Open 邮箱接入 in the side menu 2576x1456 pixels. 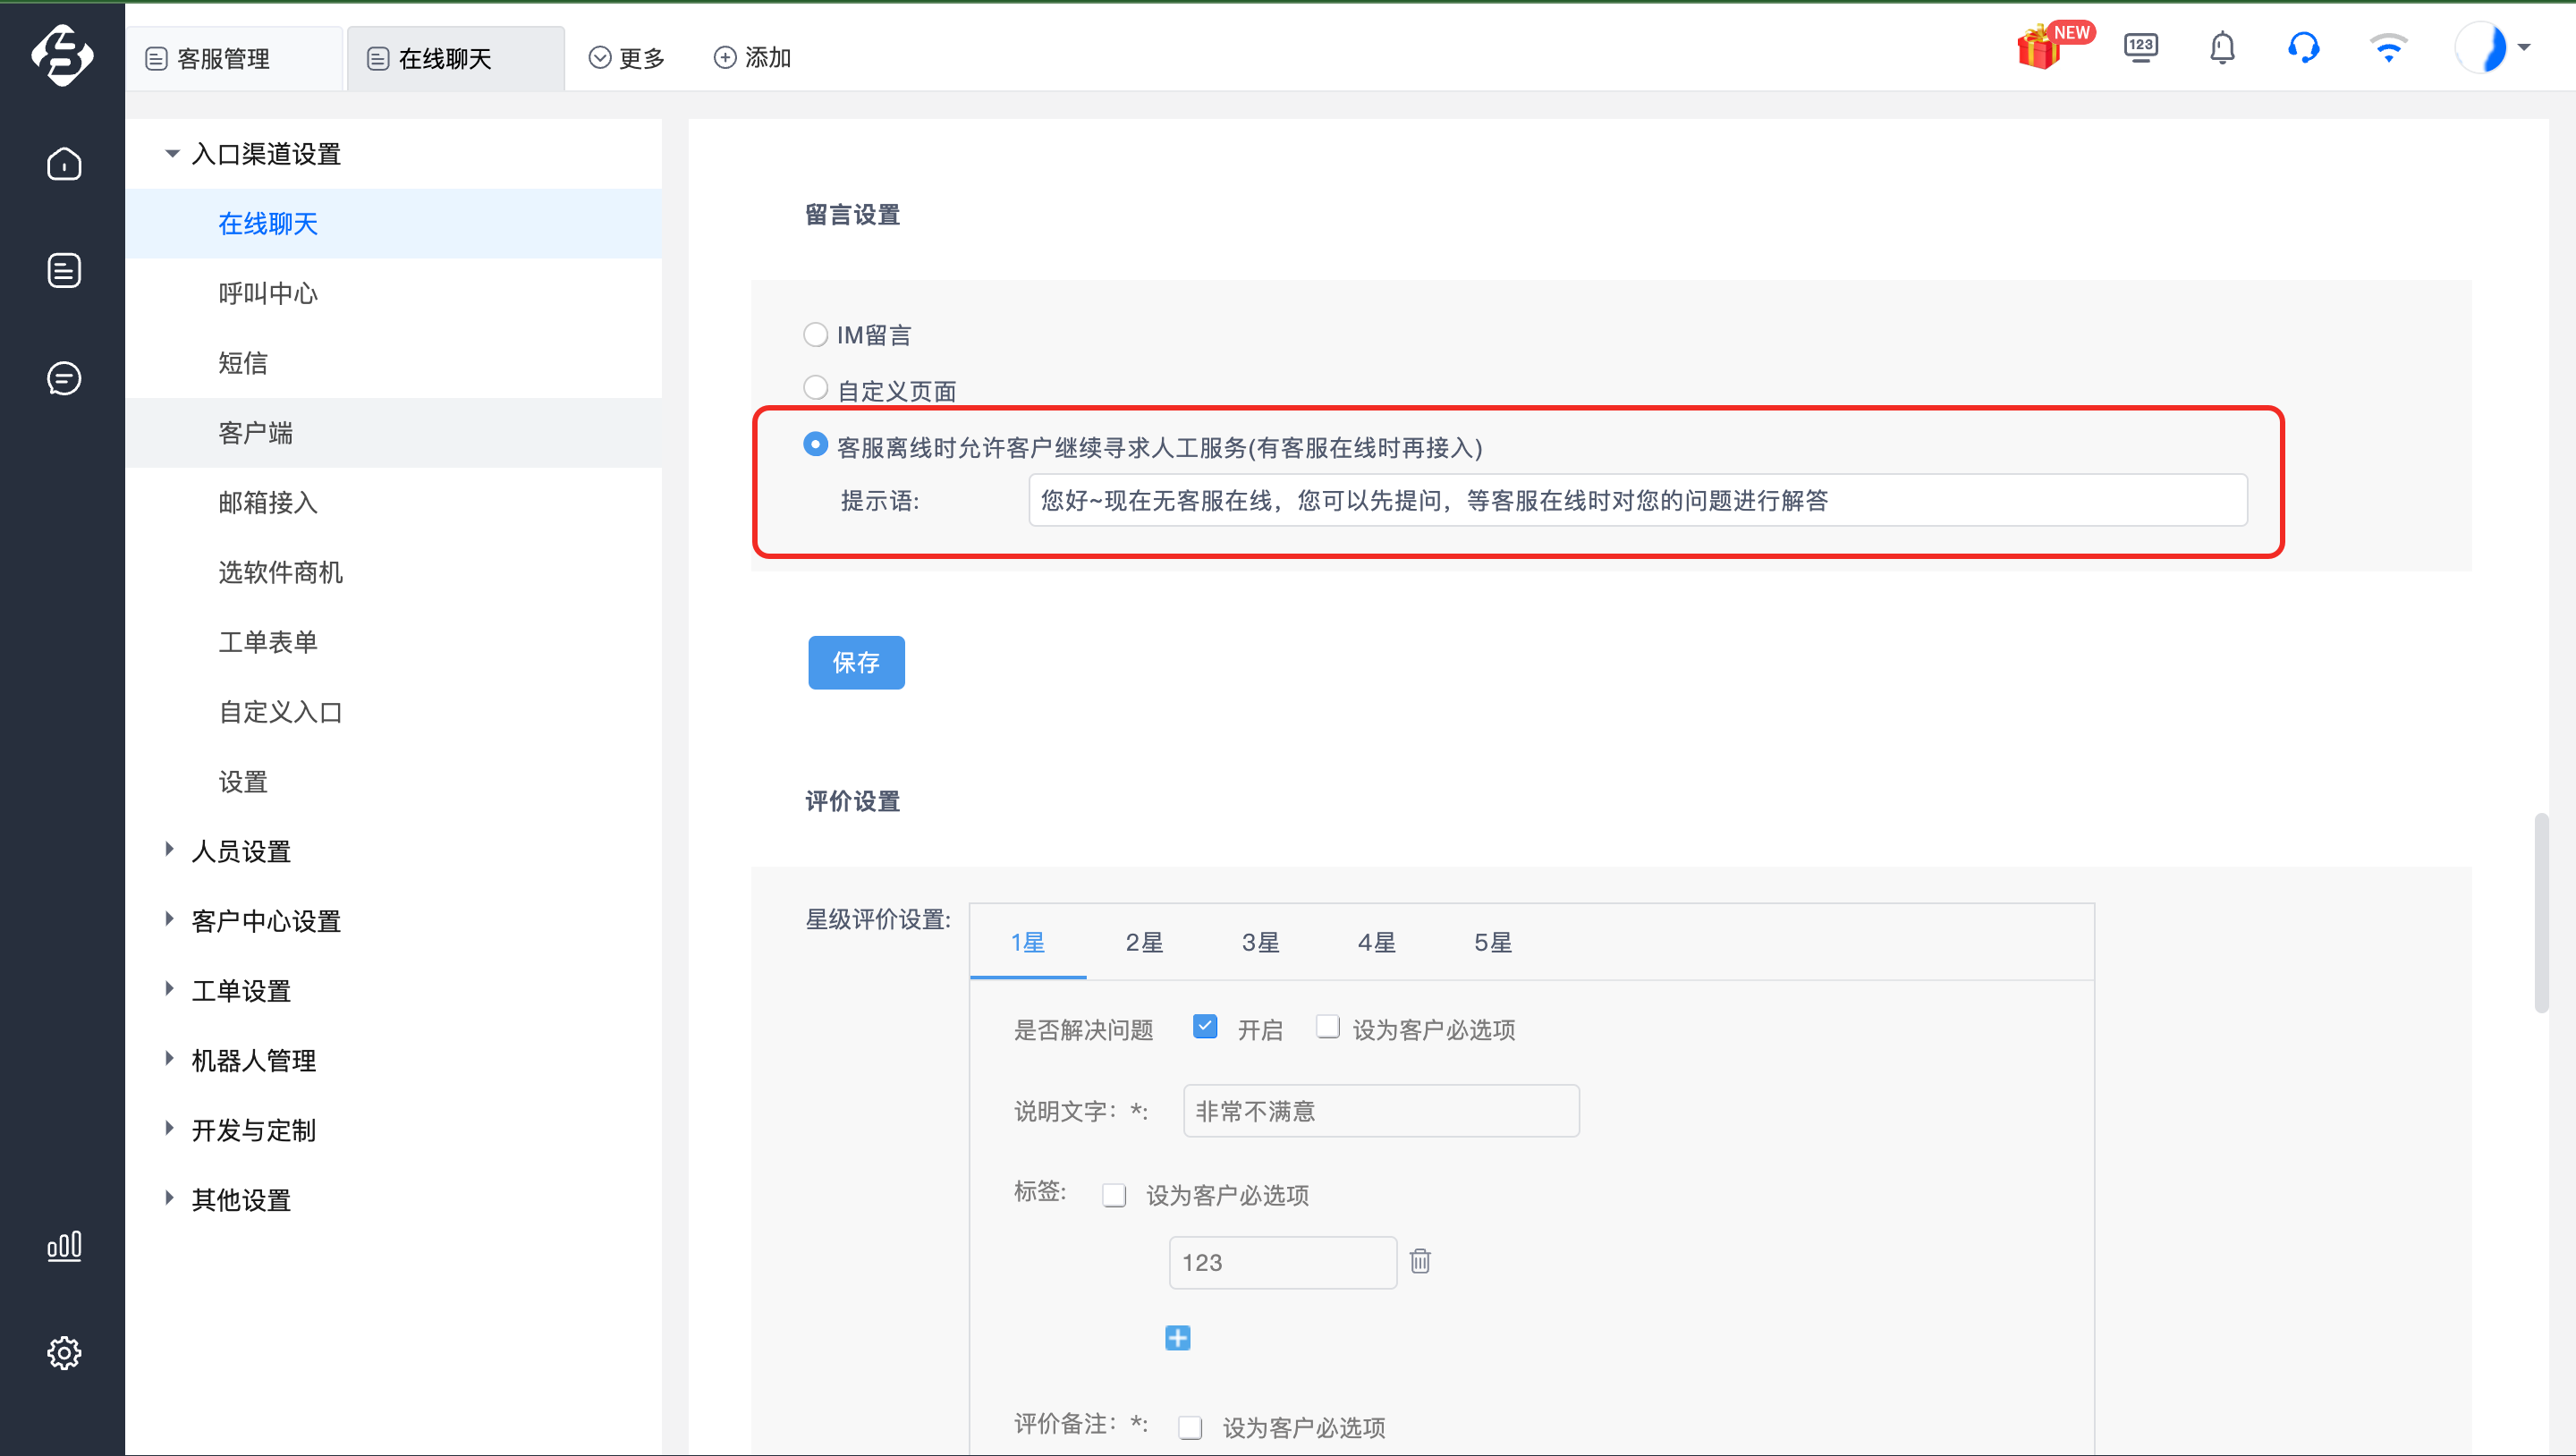point(394,502)
